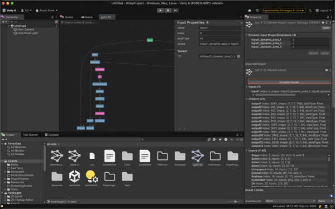Click the Apply button

click(x=324, y=53)
